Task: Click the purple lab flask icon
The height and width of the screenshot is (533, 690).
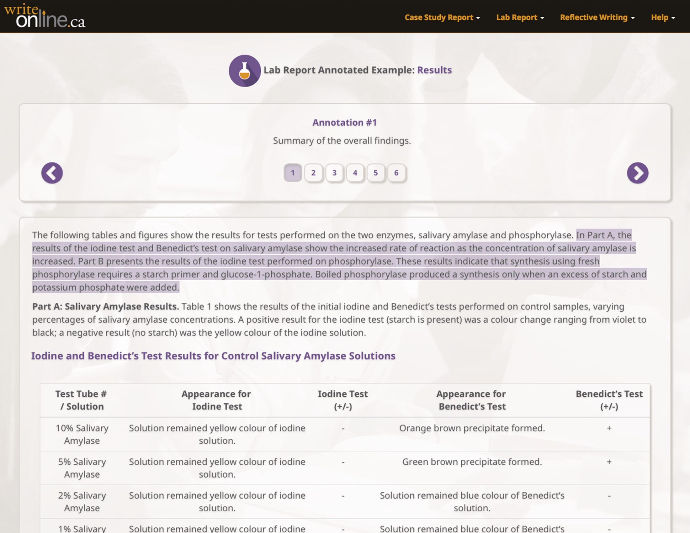Action: (245, 71)
